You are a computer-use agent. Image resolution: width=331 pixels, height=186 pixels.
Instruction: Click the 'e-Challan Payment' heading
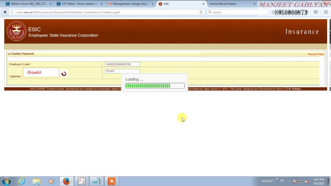point(21,54)
